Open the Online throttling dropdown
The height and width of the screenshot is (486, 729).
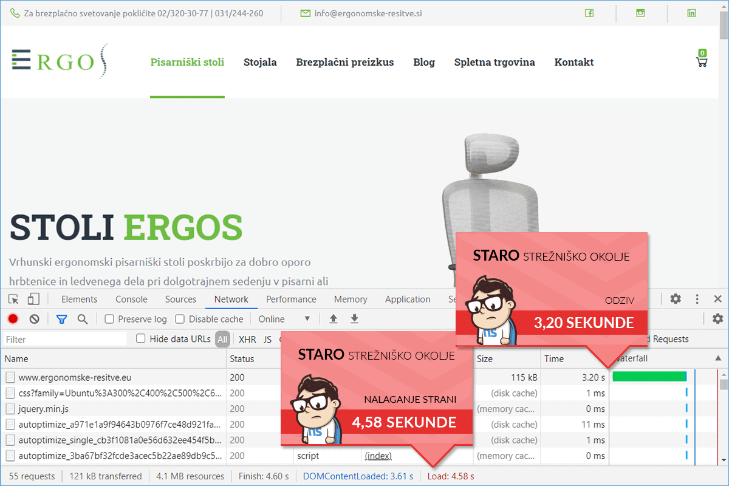click(284, 319)
